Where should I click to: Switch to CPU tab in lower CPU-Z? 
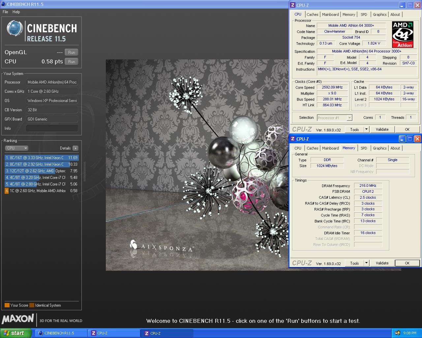pos(298,148)
